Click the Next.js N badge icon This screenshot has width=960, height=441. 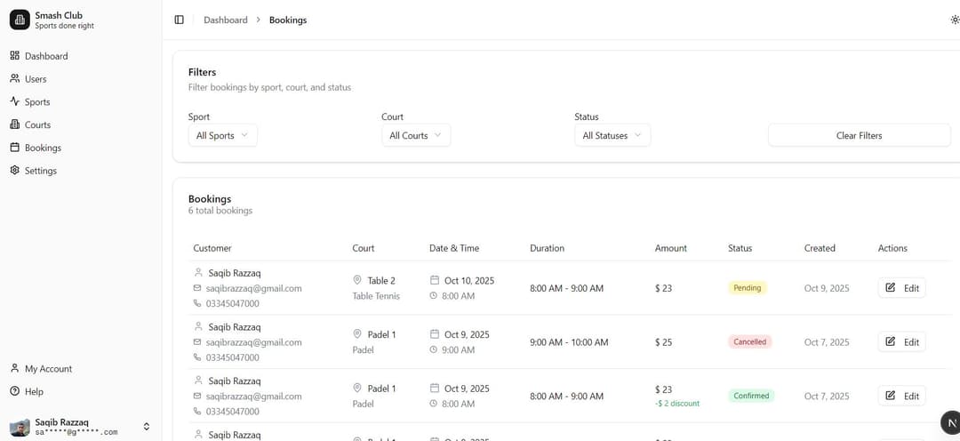(x=950, y=422)
